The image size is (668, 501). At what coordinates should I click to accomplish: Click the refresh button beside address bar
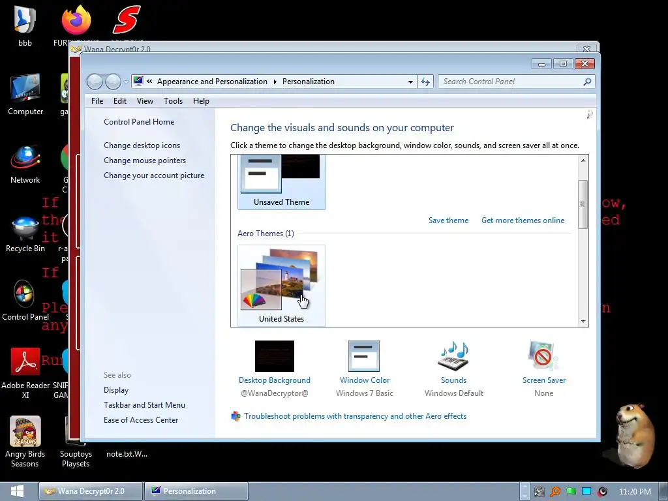(425, 82)
